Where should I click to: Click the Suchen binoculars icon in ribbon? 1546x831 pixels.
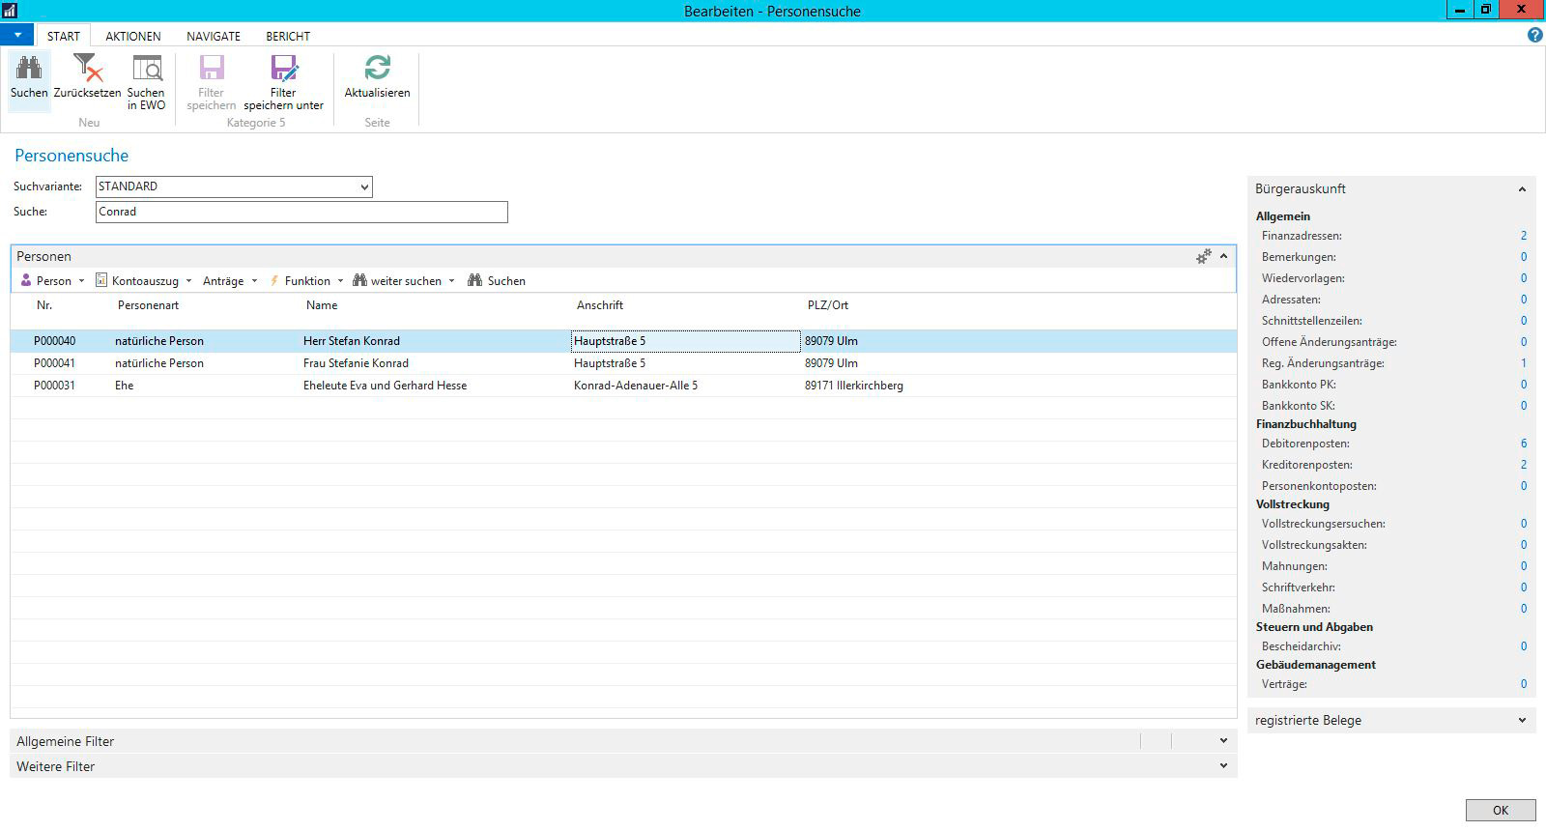(29, 69)
